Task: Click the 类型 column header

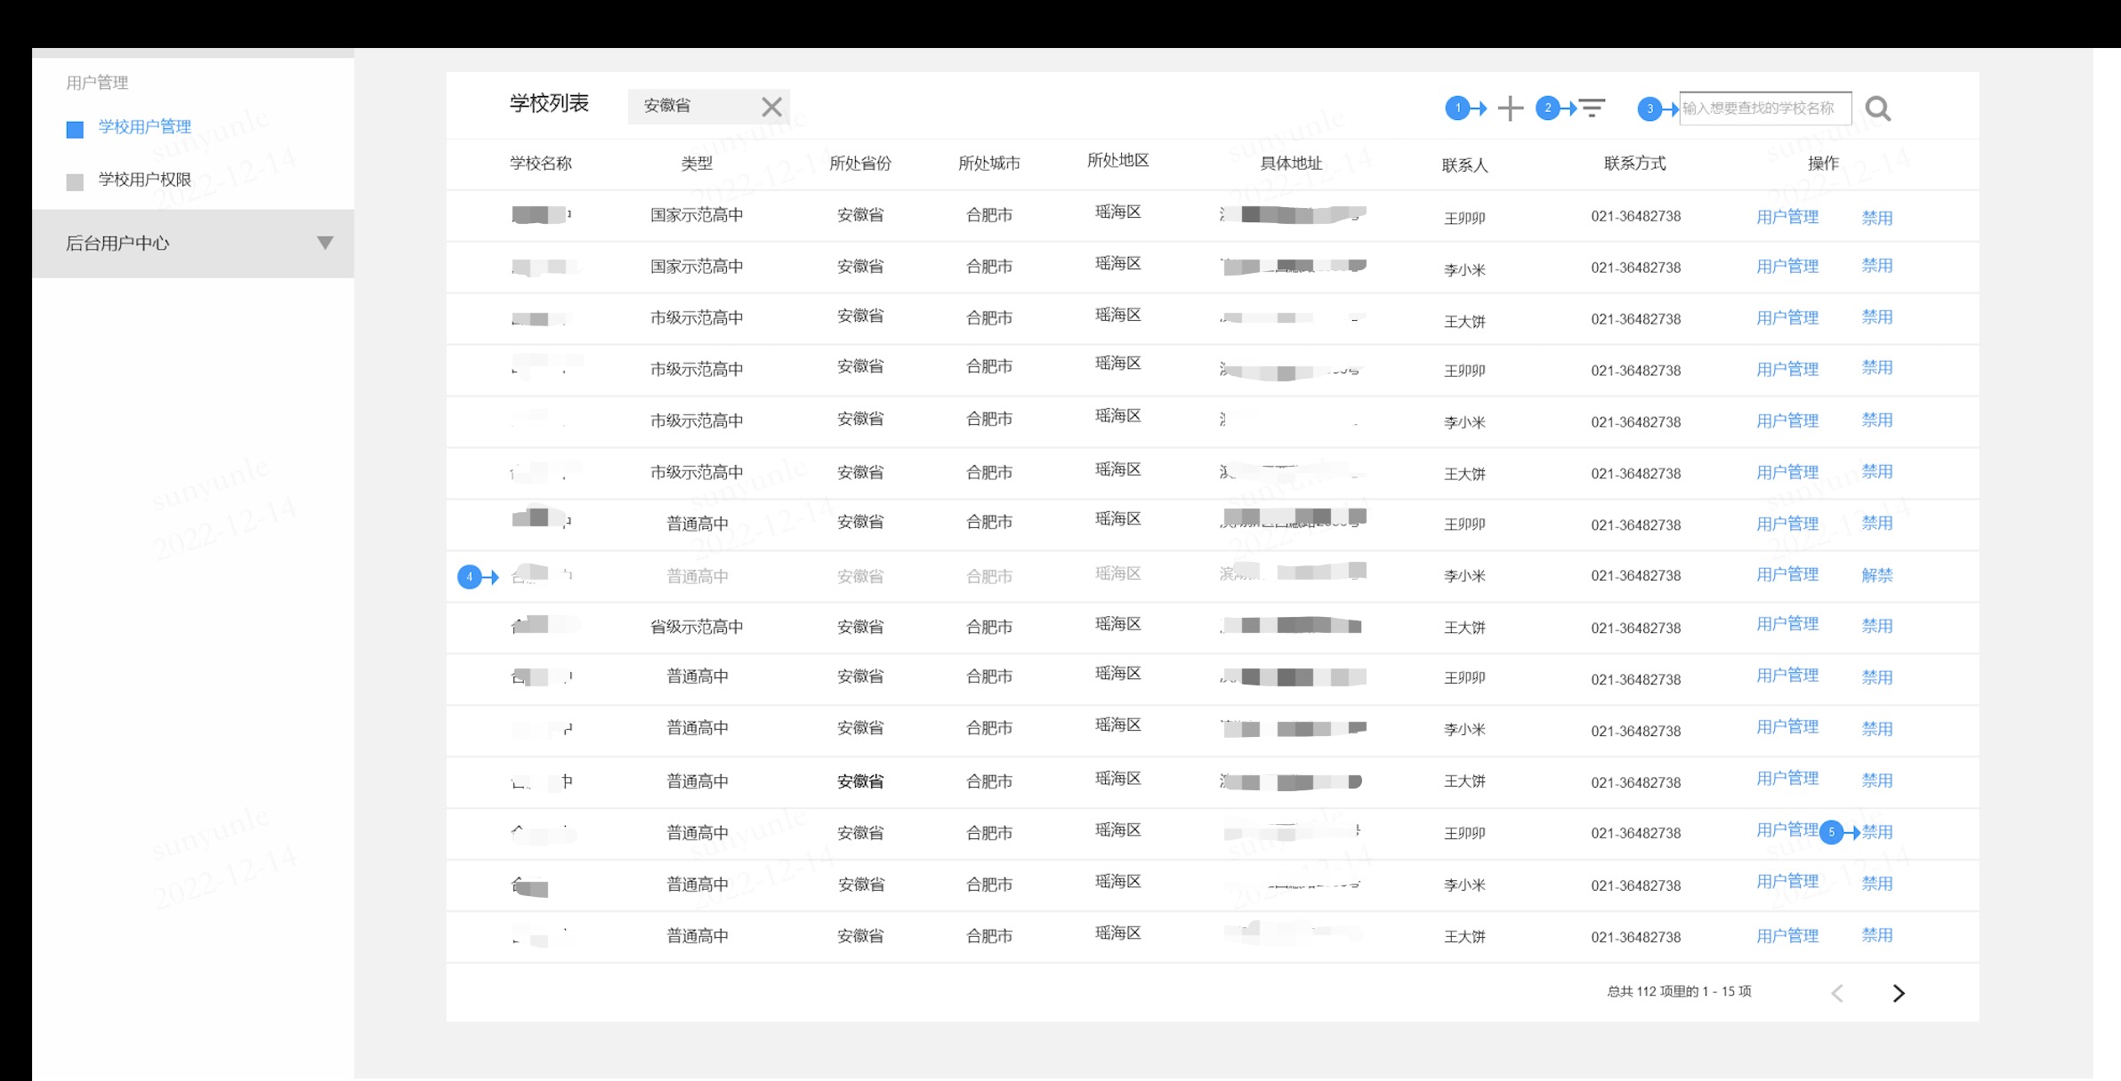Action: pos(697,164)
